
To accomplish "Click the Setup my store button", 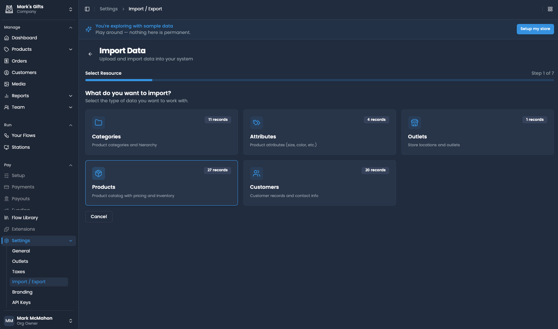I will (535, 29).
